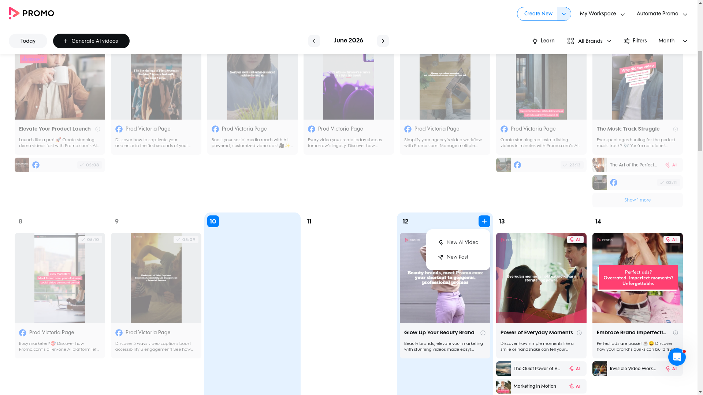Open the coffee demo video thumbnail
This screenshot has width=703, height=395.
coord(60,87)
